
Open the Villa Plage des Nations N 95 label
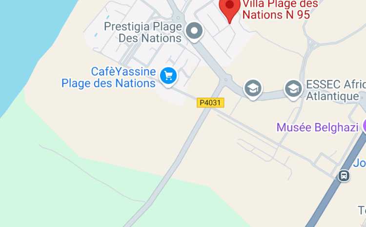coord(280,9)
